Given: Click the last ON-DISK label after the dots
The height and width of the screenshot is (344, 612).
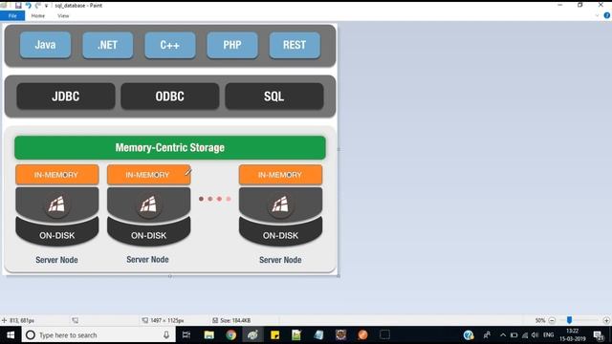Looking at the screenshot, I should coord(280,236).
